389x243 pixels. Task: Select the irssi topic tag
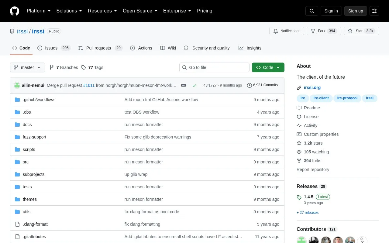pyautogui.click(x=370, y=98)
